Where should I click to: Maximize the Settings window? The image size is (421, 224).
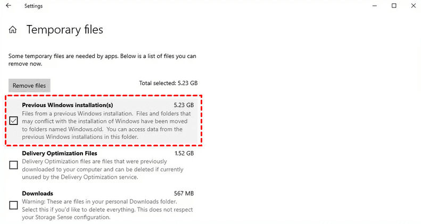tap(394, 6)
